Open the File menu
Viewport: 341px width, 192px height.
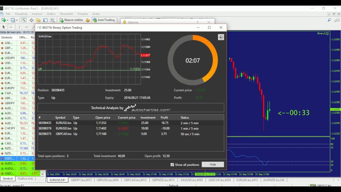(8, 14)
